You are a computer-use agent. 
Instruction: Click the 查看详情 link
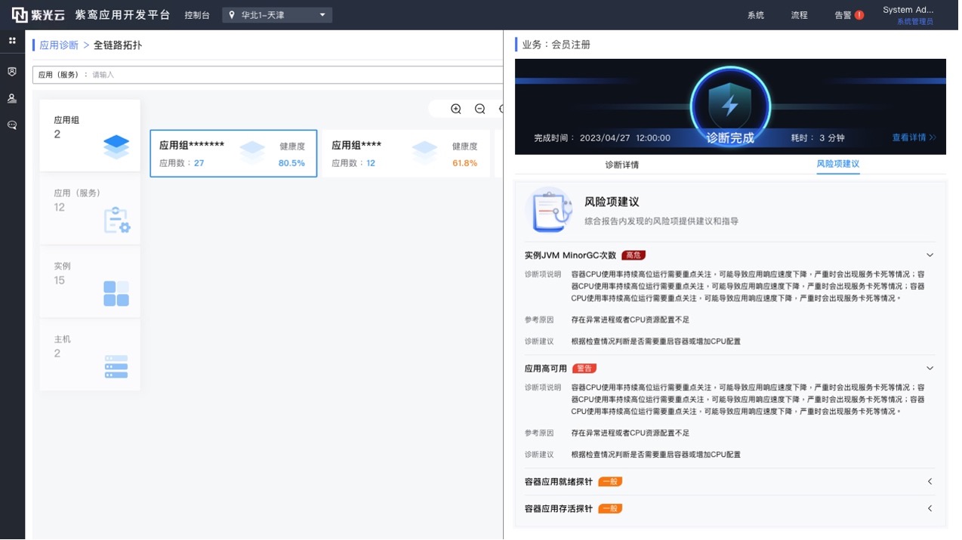click(x=917, y=138)
